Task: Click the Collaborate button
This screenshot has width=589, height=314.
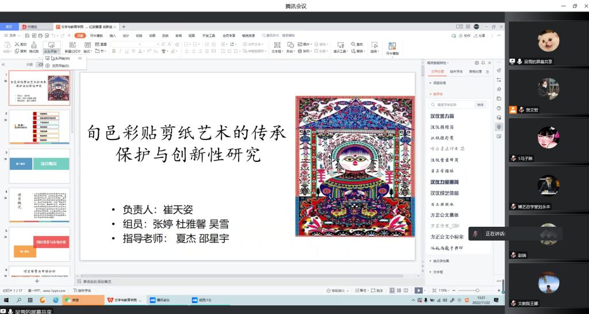Action: [465, 36]
